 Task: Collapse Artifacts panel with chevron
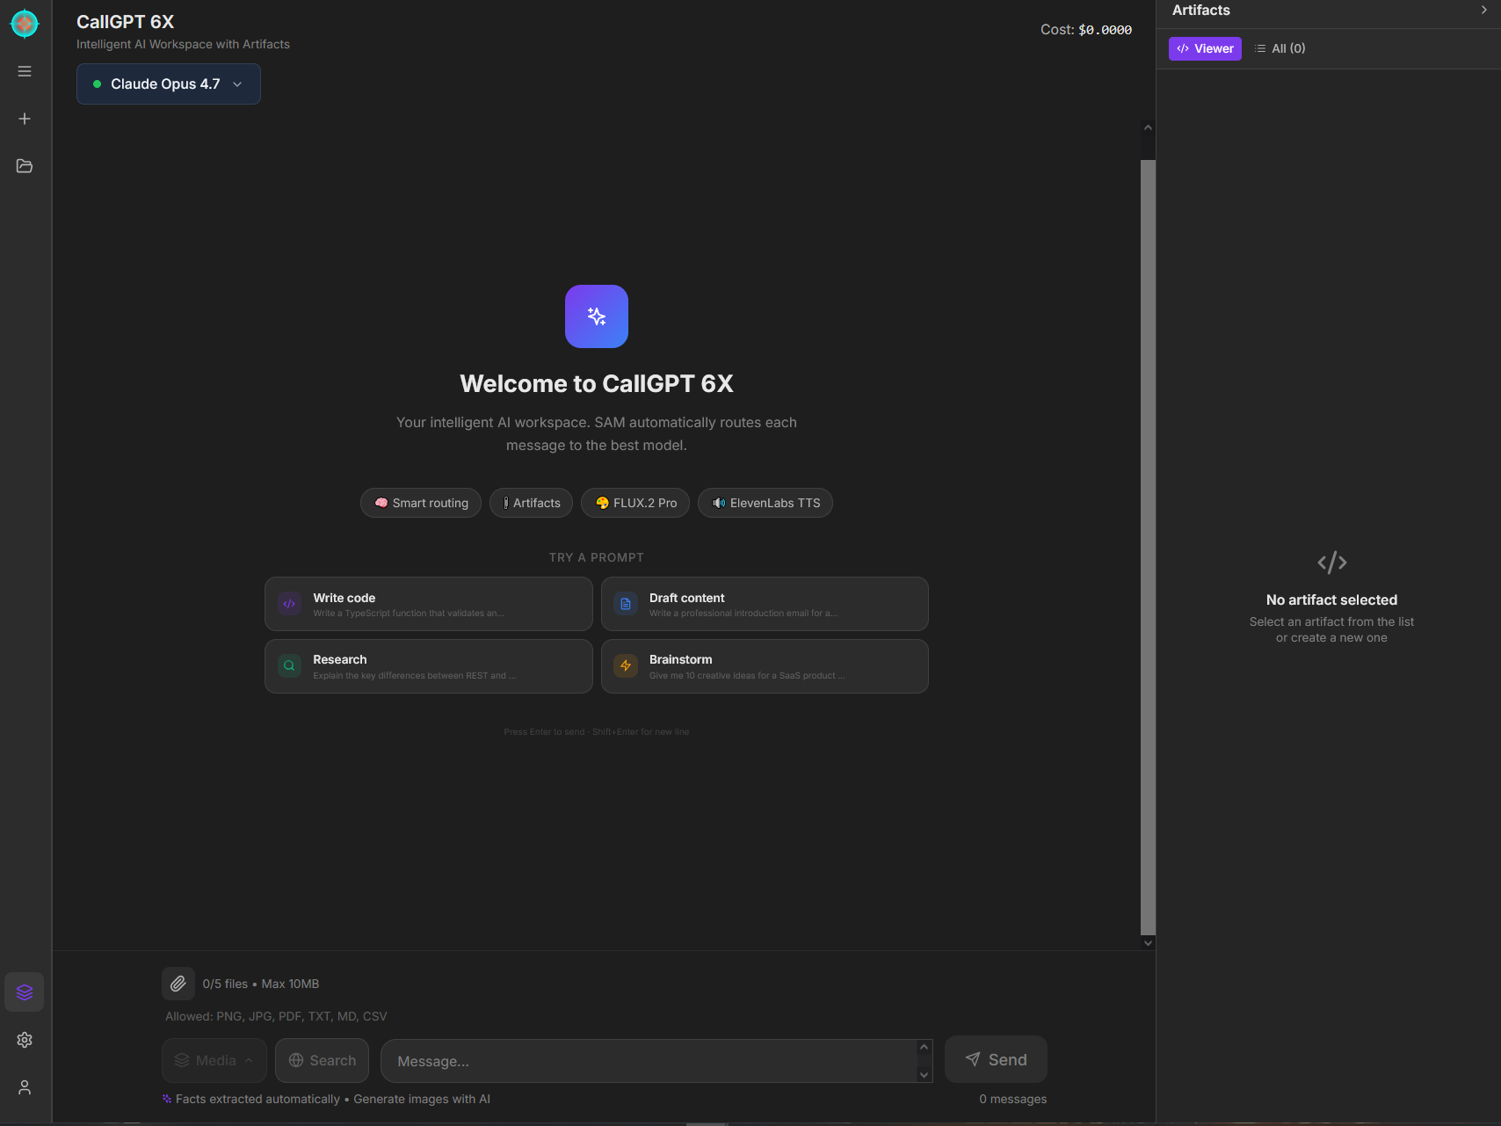[1484, 11]
